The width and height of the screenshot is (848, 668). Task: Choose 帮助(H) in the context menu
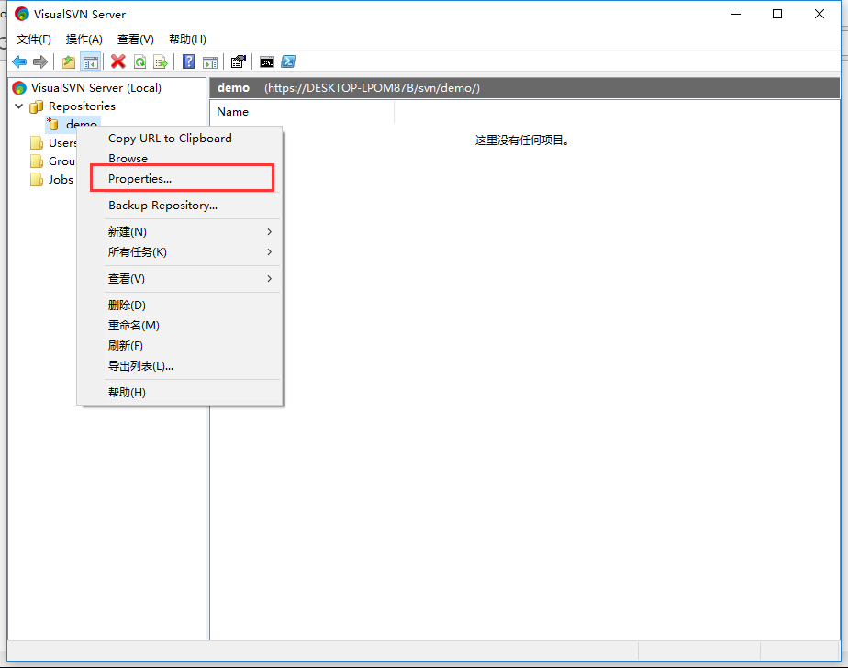click(180, 392)
